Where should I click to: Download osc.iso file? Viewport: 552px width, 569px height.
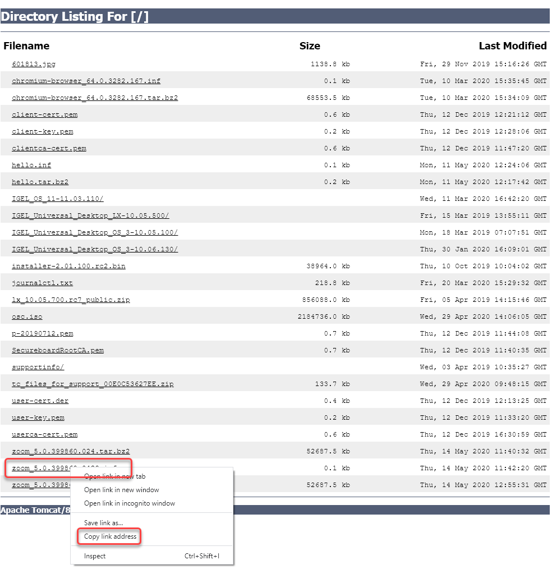(27, 316)
